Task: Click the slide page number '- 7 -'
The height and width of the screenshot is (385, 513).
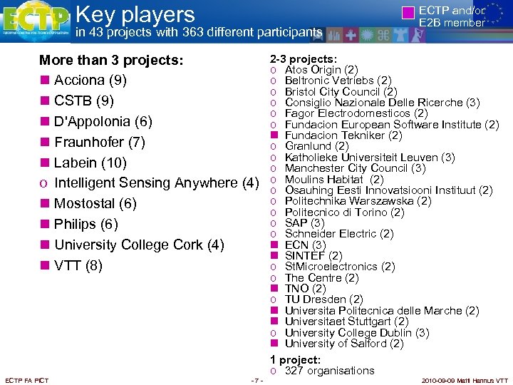Action: tap(257, 381)
